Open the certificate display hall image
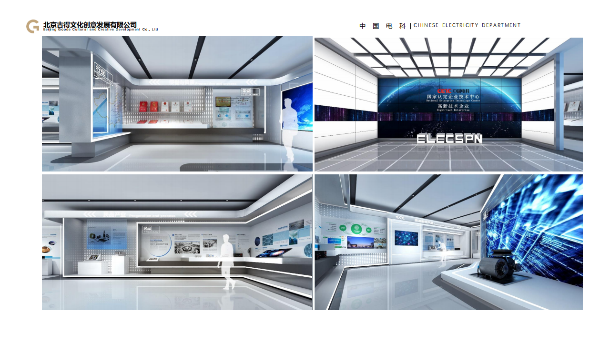610x343 pixels. pyautogui.click(x=177, y=104)
